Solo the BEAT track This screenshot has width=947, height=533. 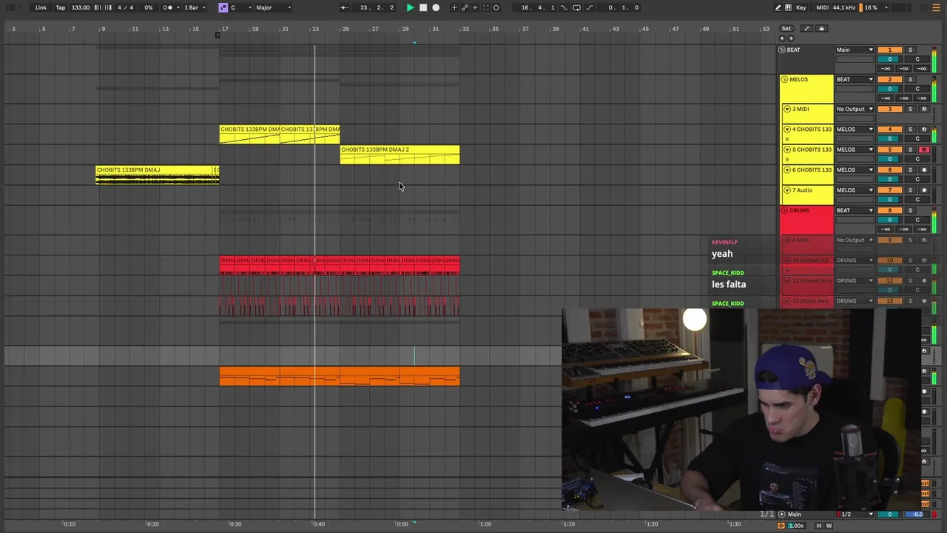coord(910,50)
